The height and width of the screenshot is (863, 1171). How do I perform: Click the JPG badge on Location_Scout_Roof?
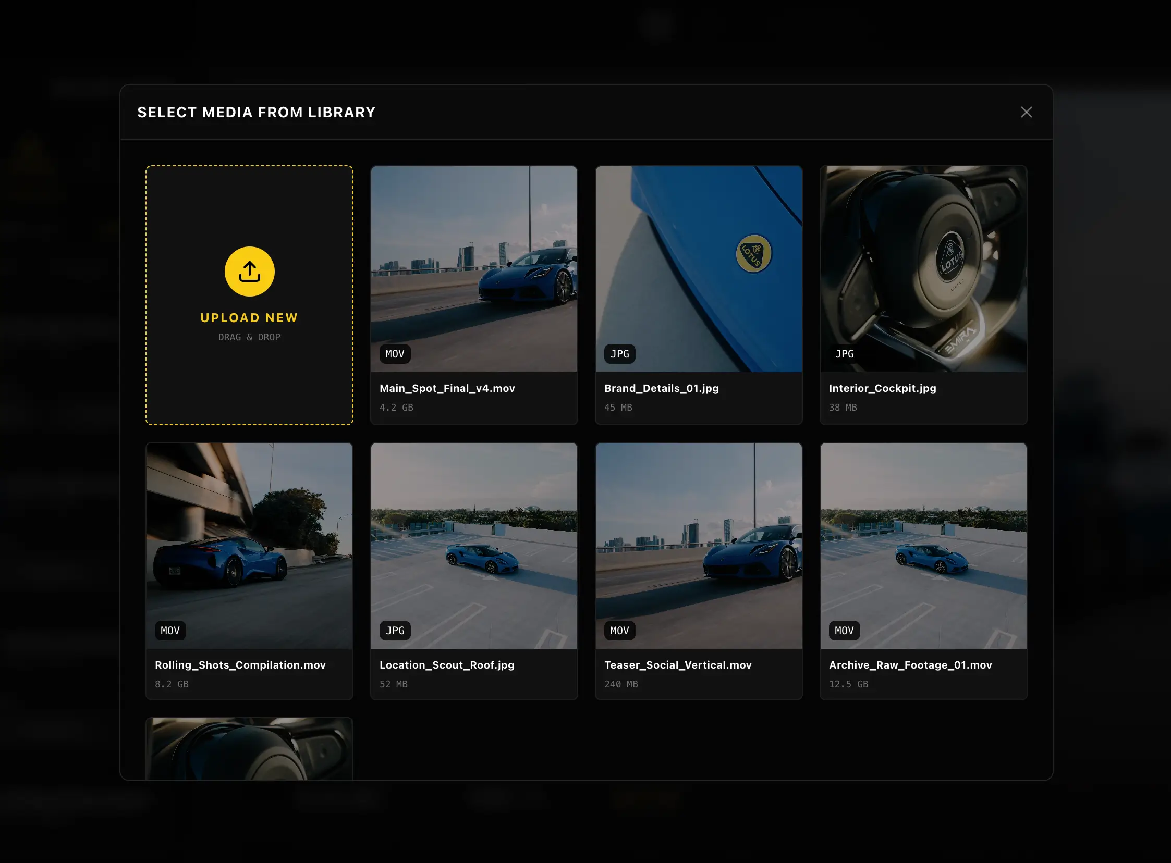click(395, 631)
